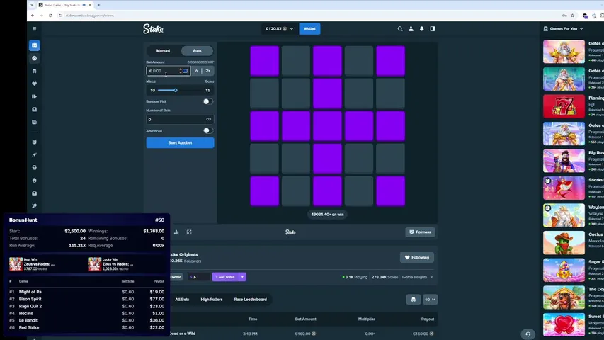Open a new browser tab with the plus
This screenshot has height=340, width=604.
coord(98,5)
